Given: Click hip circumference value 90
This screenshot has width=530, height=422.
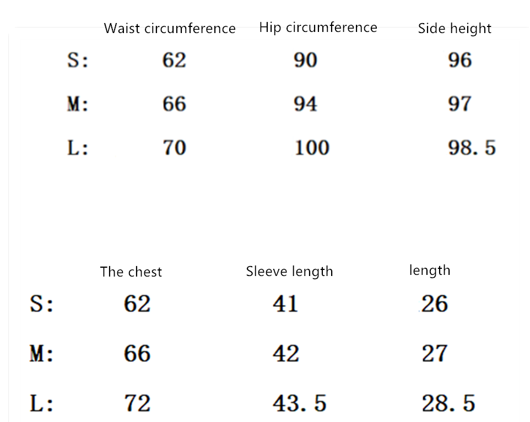Looking at the screenshot, I should 305,60.
